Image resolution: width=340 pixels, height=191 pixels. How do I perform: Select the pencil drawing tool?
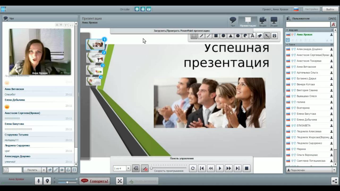pyautogui.click(x=201, y=36)
